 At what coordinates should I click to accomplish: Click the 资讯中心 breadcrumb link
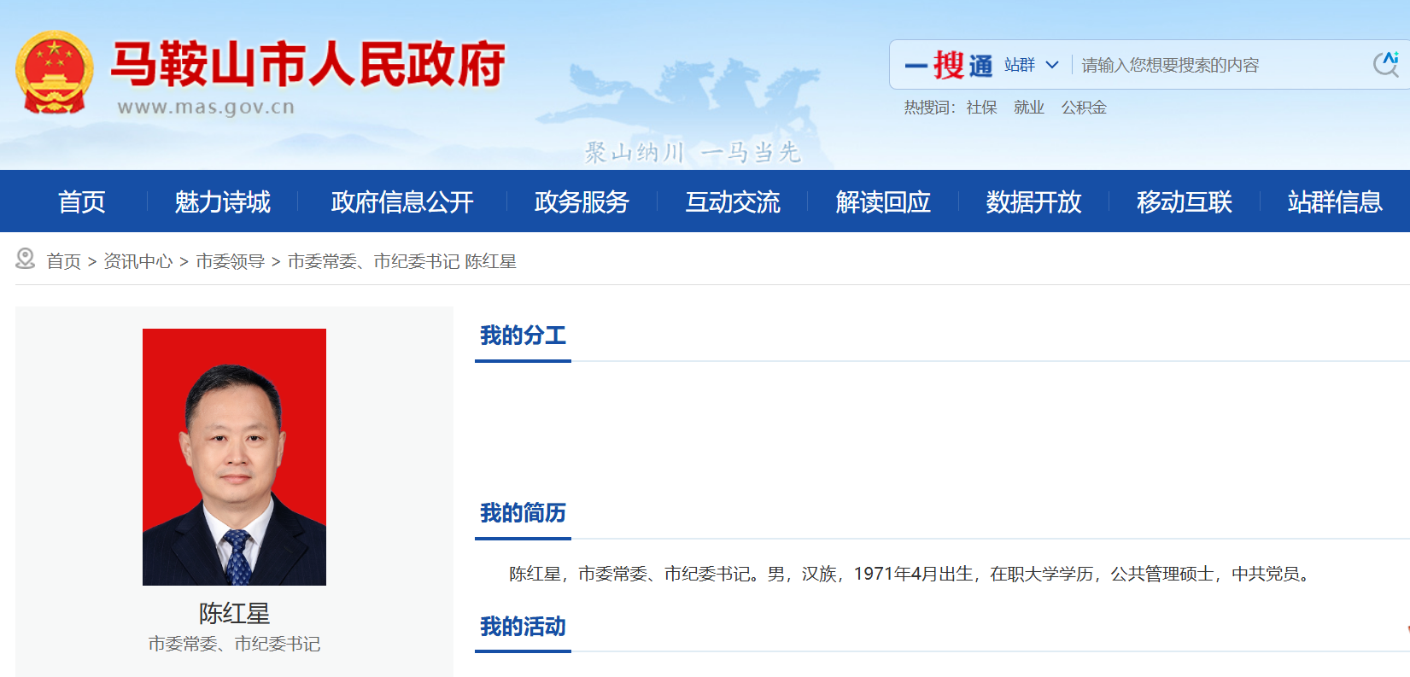pyautogui.click(x=137, y=261)
